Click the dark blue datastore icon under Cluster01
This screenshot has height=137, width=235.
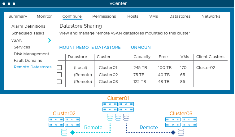coord(126,117)
